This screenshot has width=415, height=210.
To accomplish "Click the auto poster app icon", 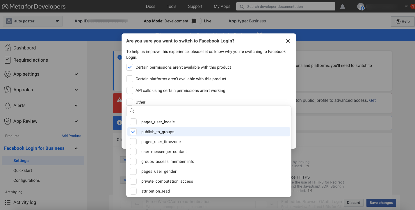I will 9,21.
